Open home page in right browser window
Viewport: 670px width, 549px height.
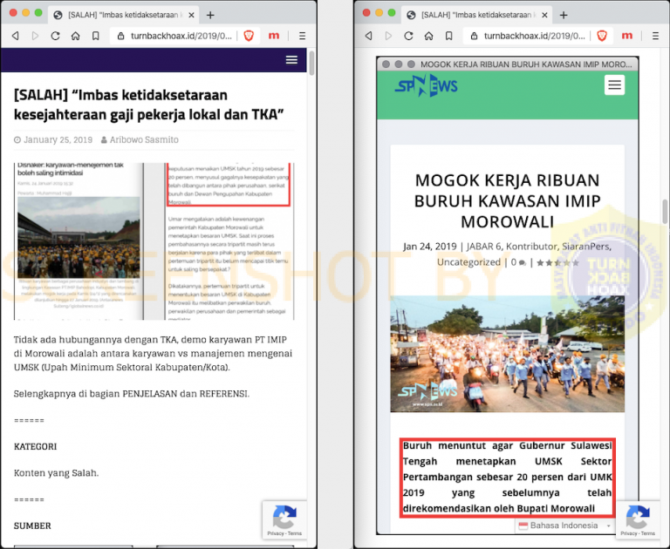pyautogui.click(x=429, y=36)
